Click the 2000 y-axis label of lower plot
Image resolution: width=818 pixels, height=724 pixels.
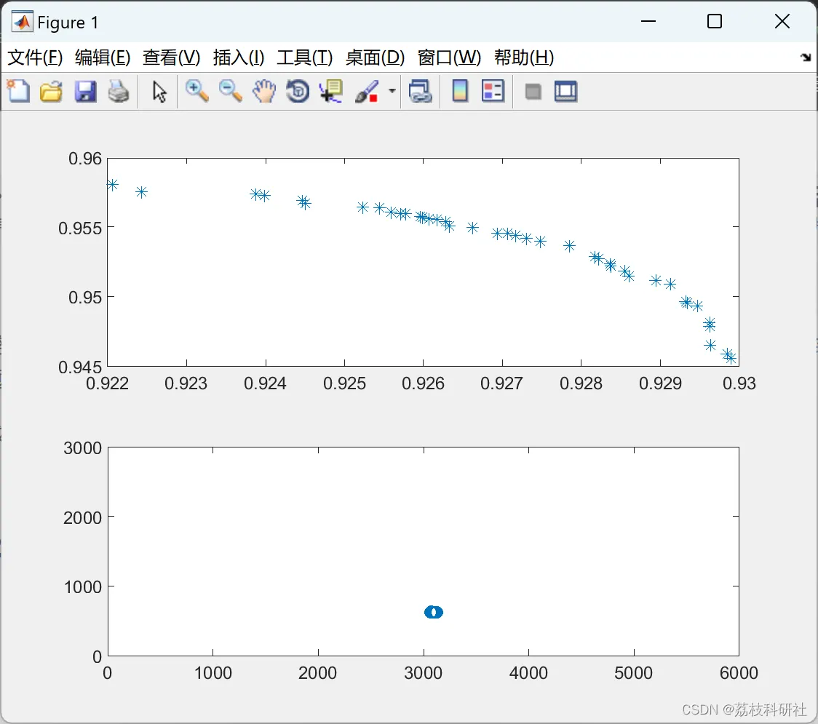[82, 518]
